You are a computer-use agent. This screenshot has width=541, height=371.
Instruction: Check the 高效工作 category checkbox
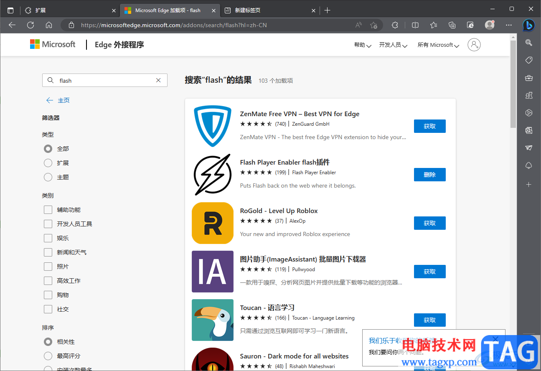point(48,281)
